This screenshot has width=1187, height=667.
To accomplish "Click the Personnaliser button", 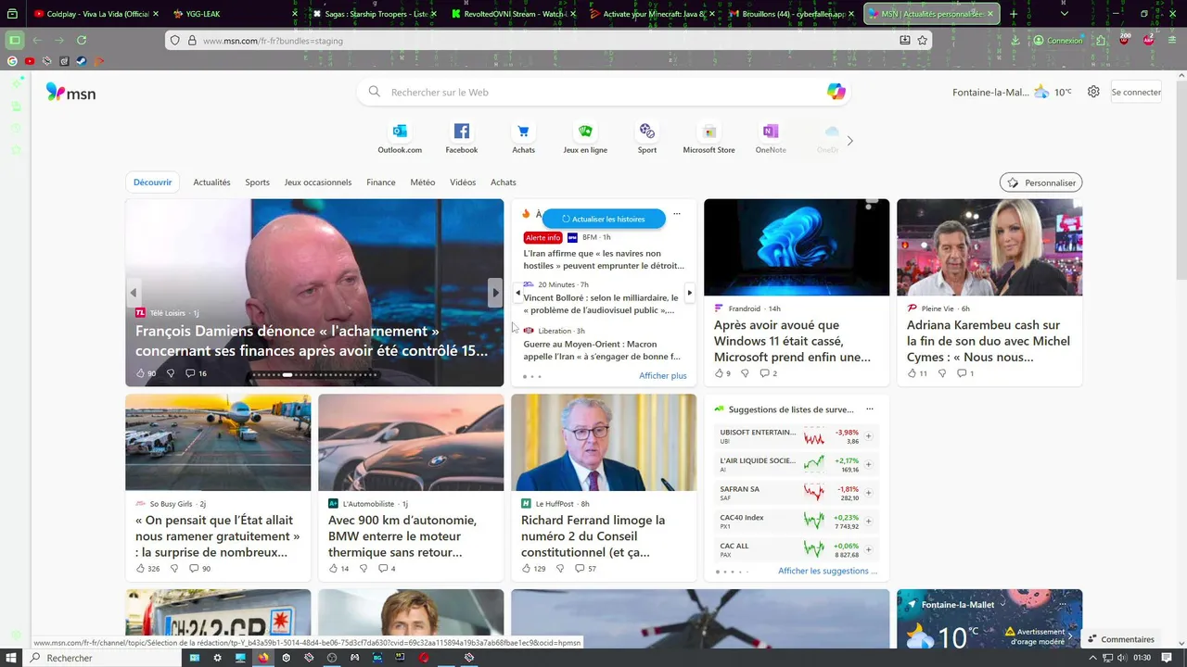I will point(1040,182).
